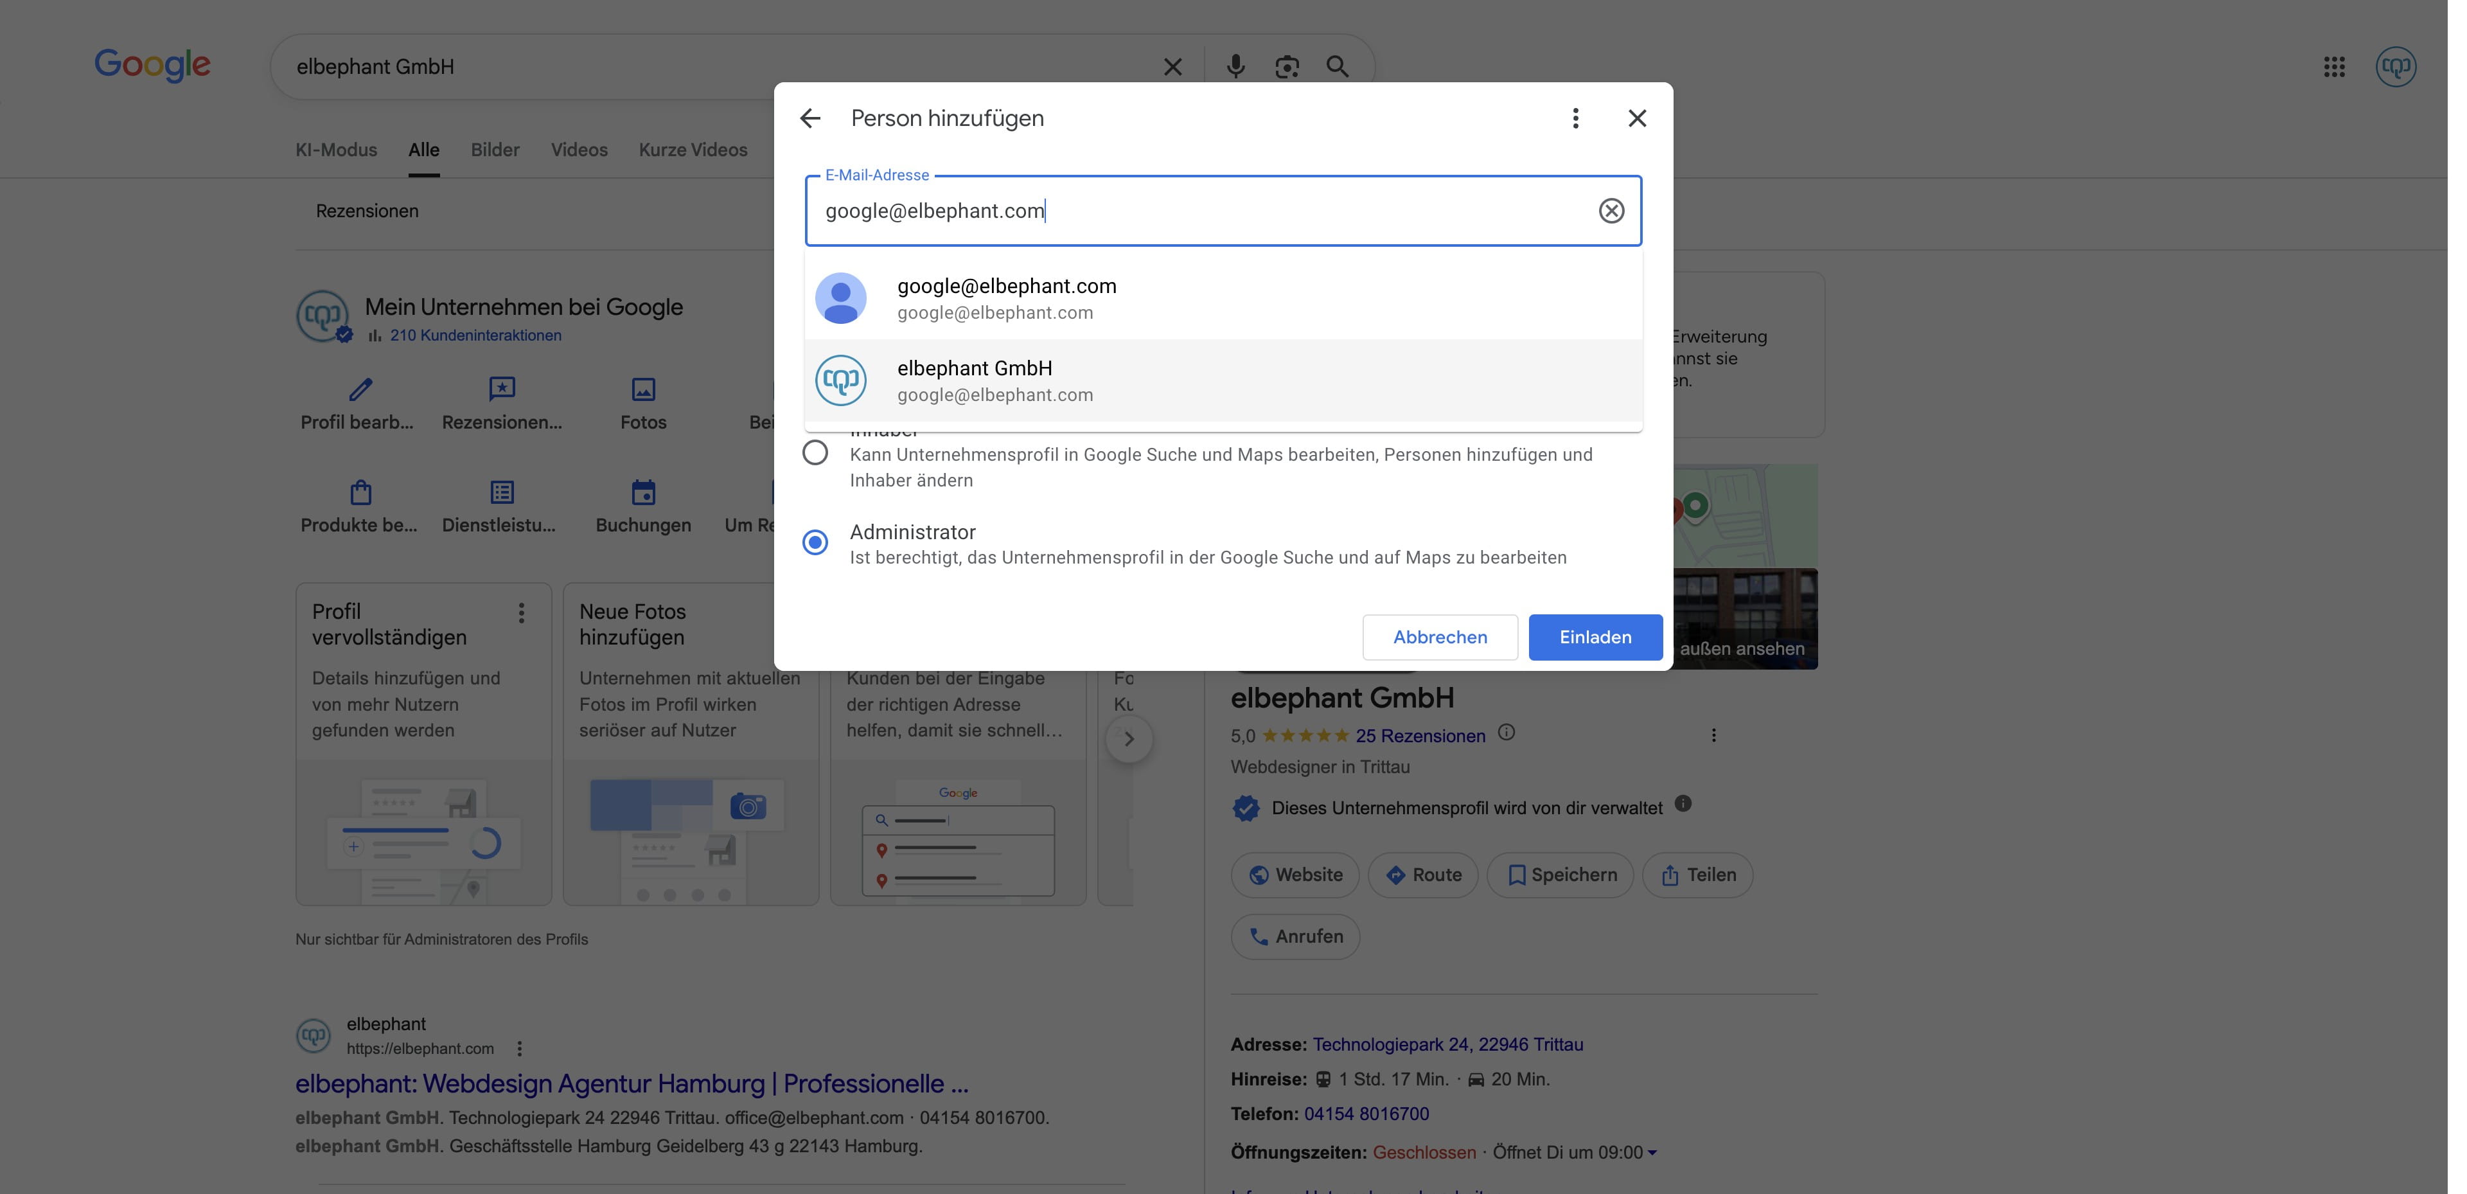Click the Anrufen button
Viewport: 2467px width, 1194px height.
[x=1295, y=936]
